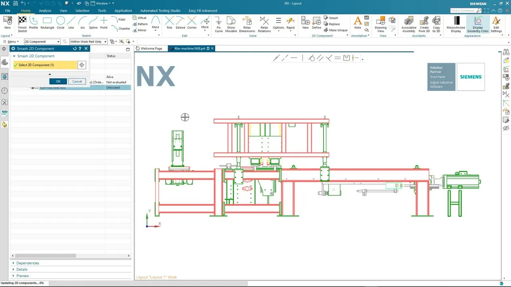The height and width of the screenshot is (287, 511).
Task: Click the Offset curve tool
Action: 139,18
